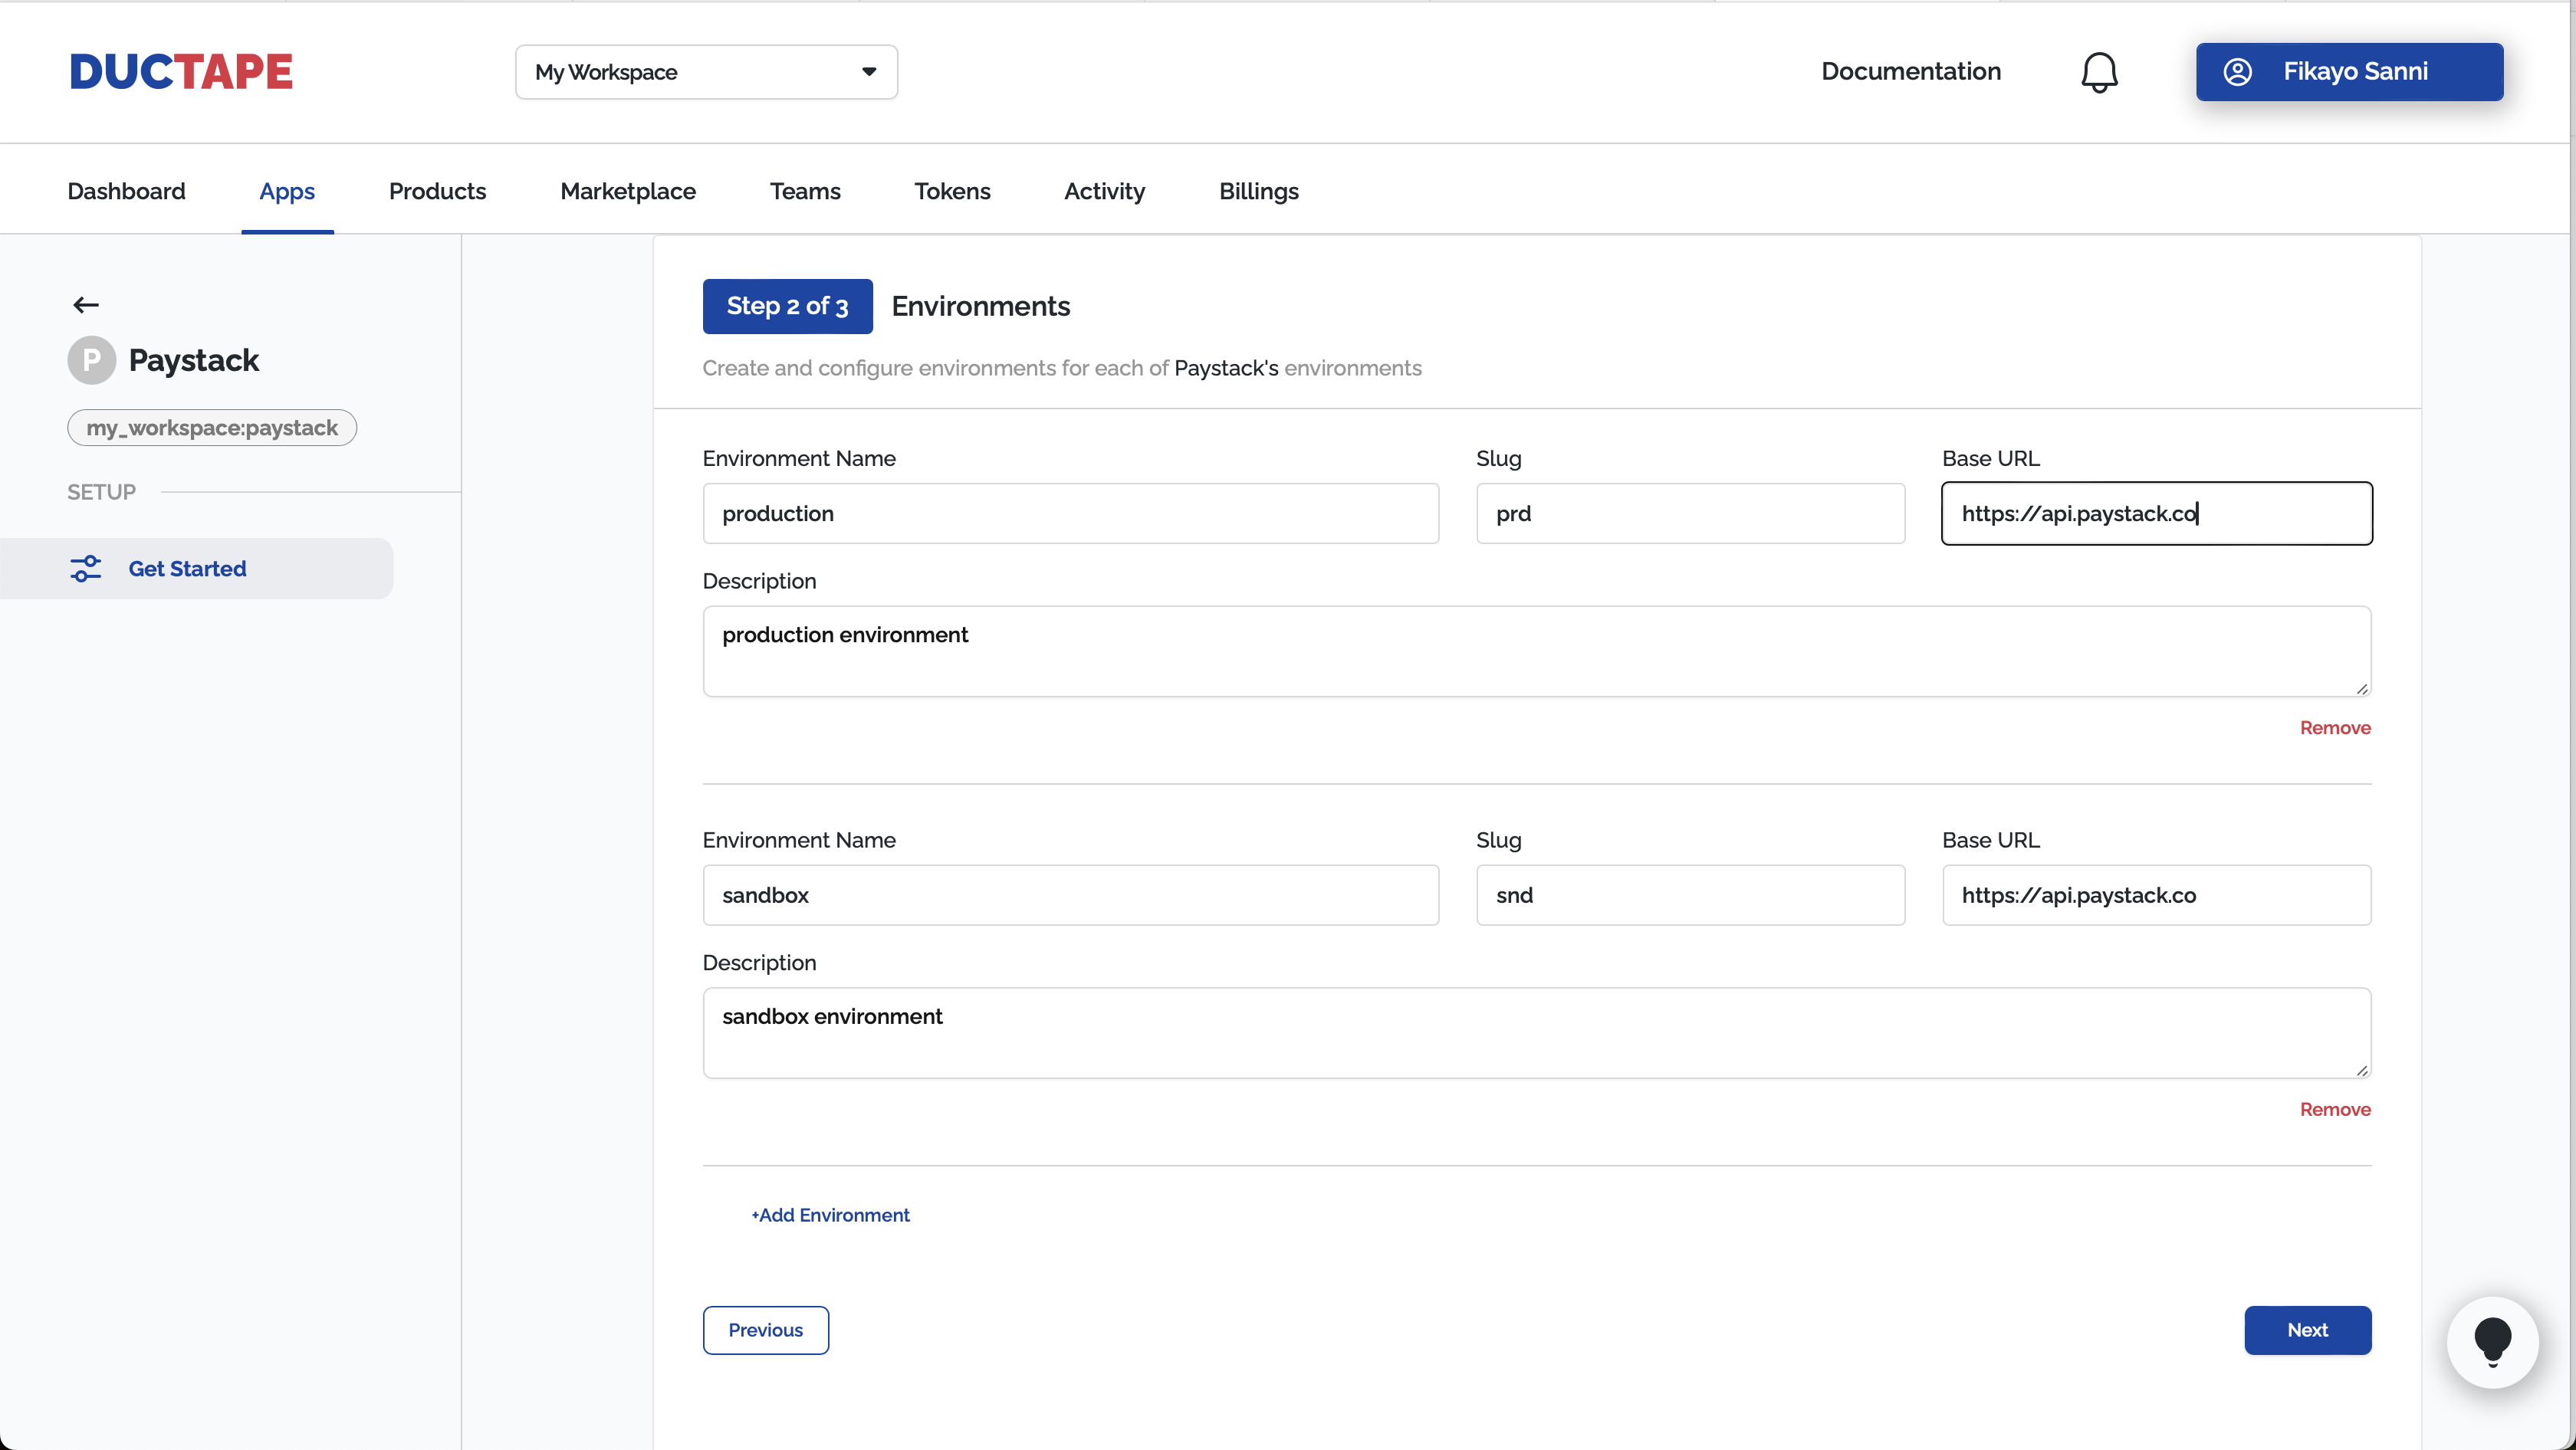Image resolution: width=2576 pixels, height=1450 pixels.
Task: Click the Environments heading
Action: coord(980,306)
